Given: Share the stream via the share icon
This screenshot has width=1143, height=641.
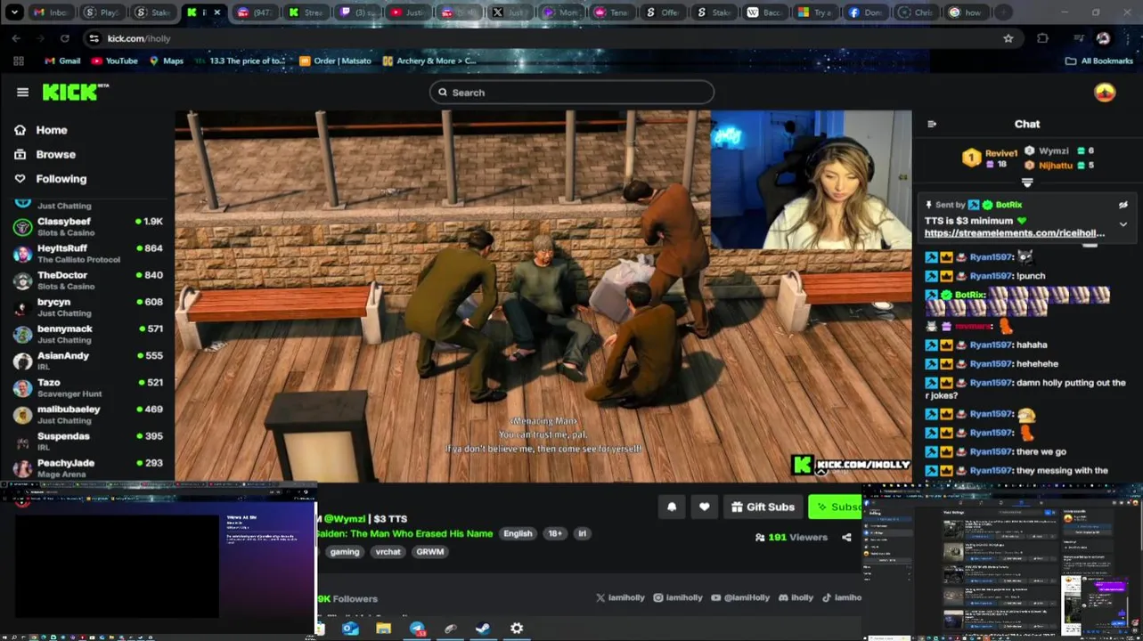Looking at the screenshot, I should coord(846,538).
